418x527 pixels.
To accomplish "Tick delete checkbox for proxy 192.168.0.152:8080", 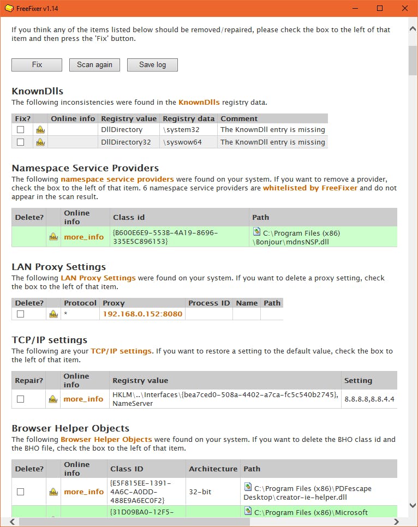I will pyautogui.click(x=21, y=314).
